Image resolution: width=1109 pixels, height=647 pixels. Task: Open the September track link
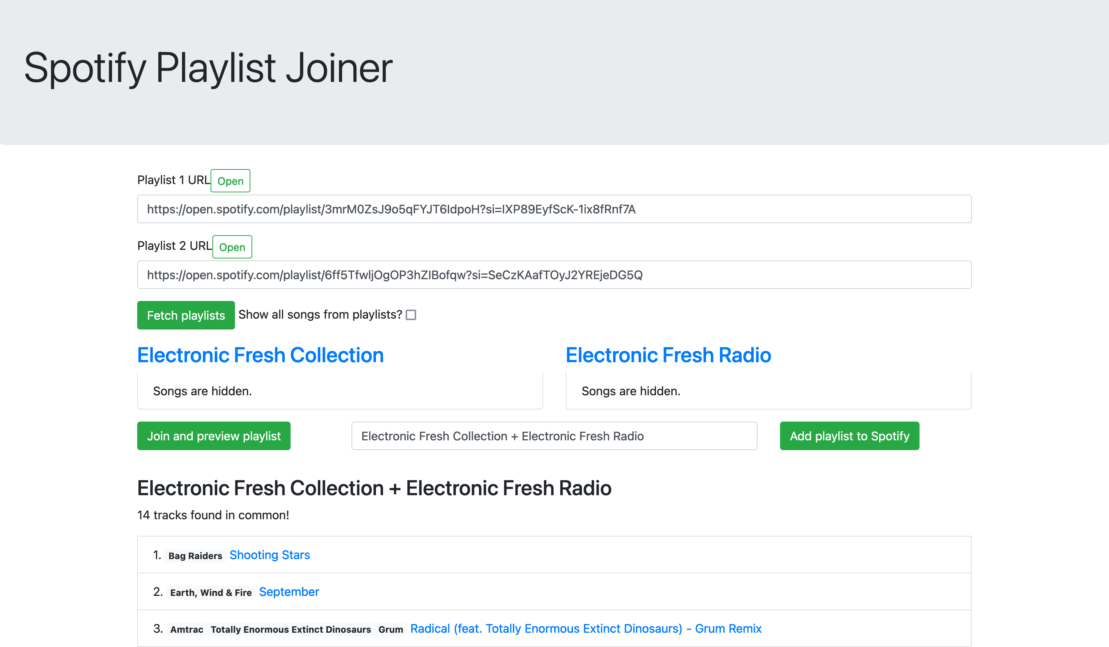click(x=289, y=592)
